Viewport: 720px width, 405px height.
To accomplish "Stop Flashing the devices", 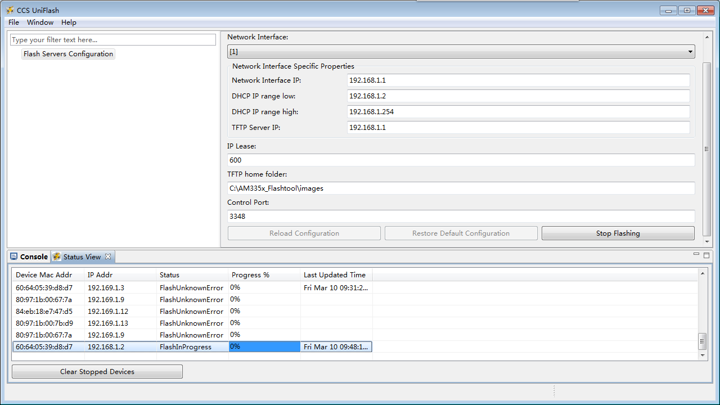I will point(618,233).
